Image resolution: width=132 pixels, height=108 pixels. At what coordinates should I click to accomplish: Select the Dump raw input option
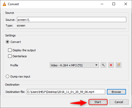[7, 77]
